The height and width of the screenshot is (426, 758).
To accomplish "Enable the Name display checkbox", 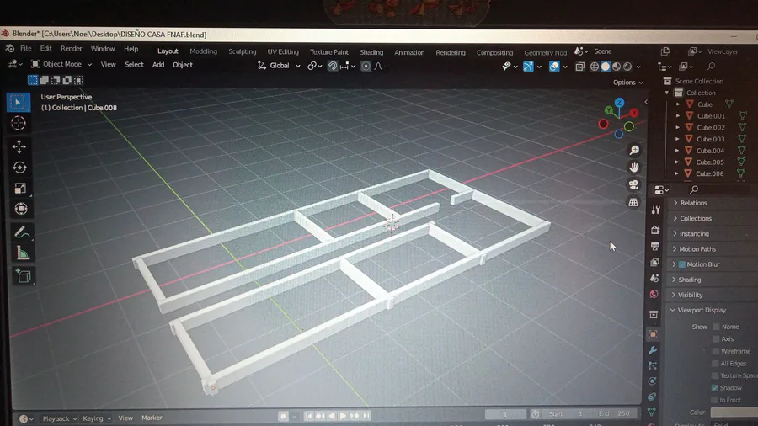I will tap(717, 327).
